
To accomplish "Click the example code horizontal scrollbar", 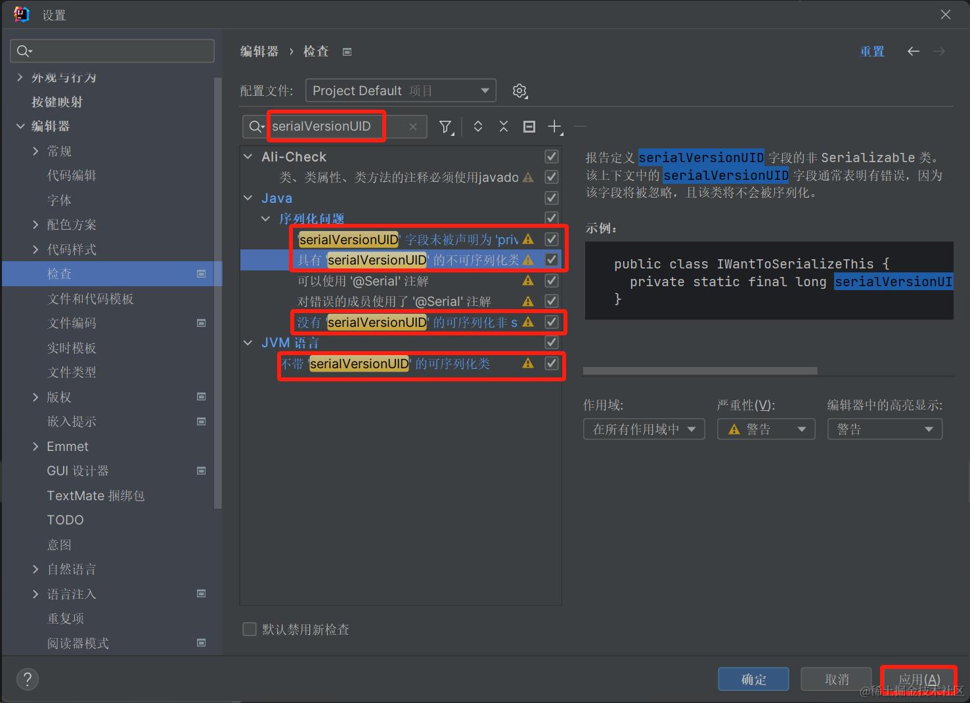I will pyautogui.click(x=700, y=371).
